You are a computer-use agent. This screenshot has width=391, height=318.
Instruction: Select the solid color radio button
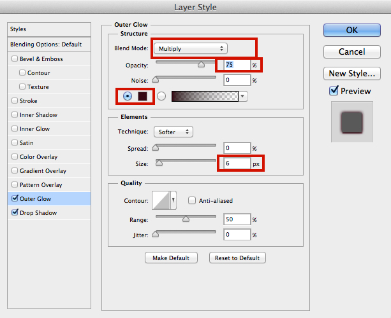tap(128, 96)
